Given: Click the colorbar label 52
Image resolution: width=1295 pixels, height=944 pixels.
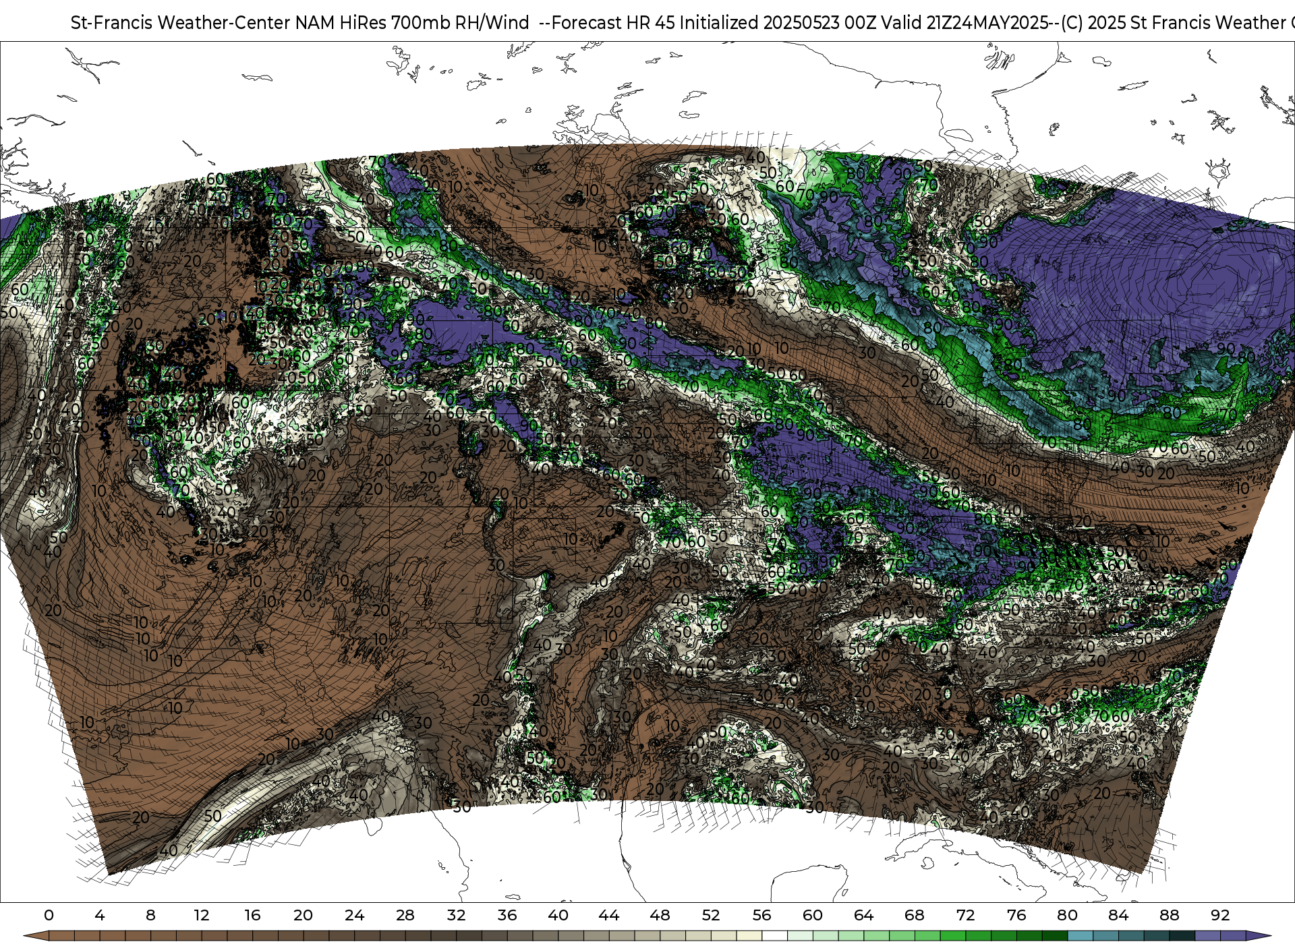Looking at the screenshot, I should point(711,915).
